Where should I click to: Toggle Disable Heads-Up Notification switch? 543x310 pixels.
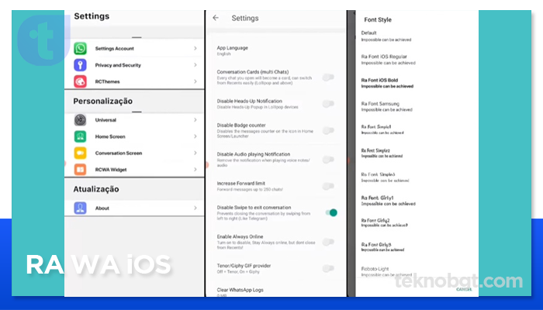coord(328,103)
